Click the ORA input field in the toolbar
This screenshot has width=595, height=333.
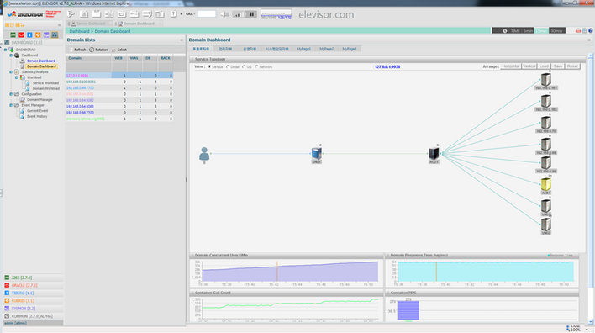[207, 14]
